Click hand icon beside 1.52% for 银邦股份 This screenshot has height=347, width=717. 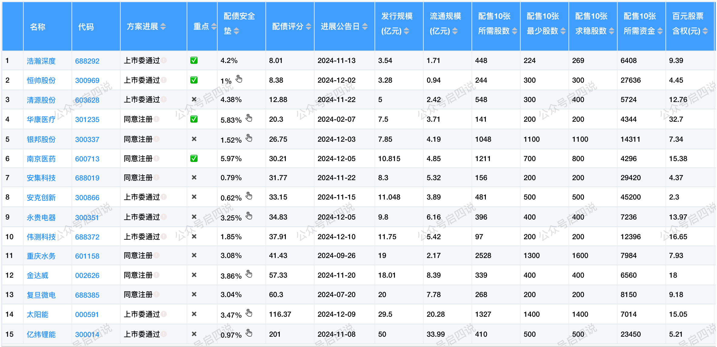[x=249, y=138]
